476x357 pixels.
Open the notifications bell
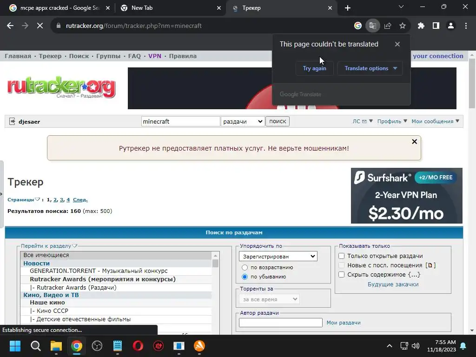tap(463, 346)
